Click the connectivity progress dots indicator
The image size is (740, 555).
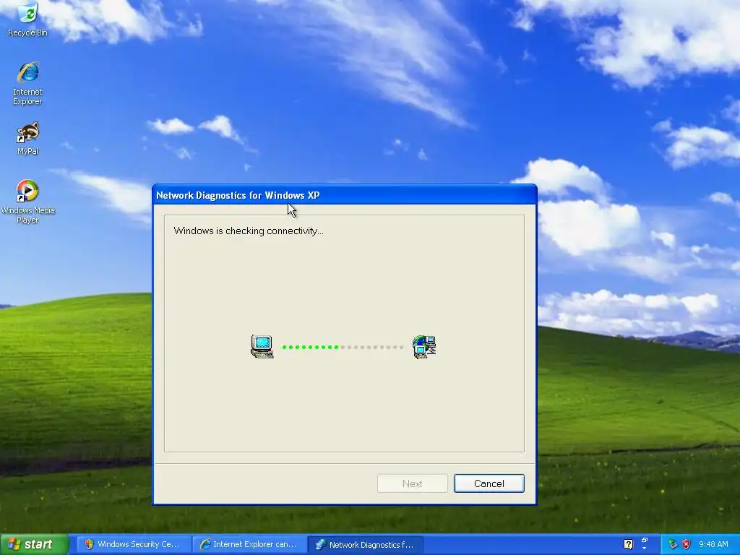pos(343,347)
